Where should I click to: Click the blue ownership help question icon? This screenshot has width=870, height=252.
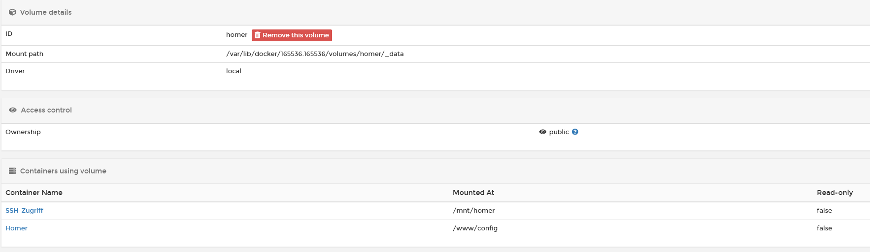point(575,132)
